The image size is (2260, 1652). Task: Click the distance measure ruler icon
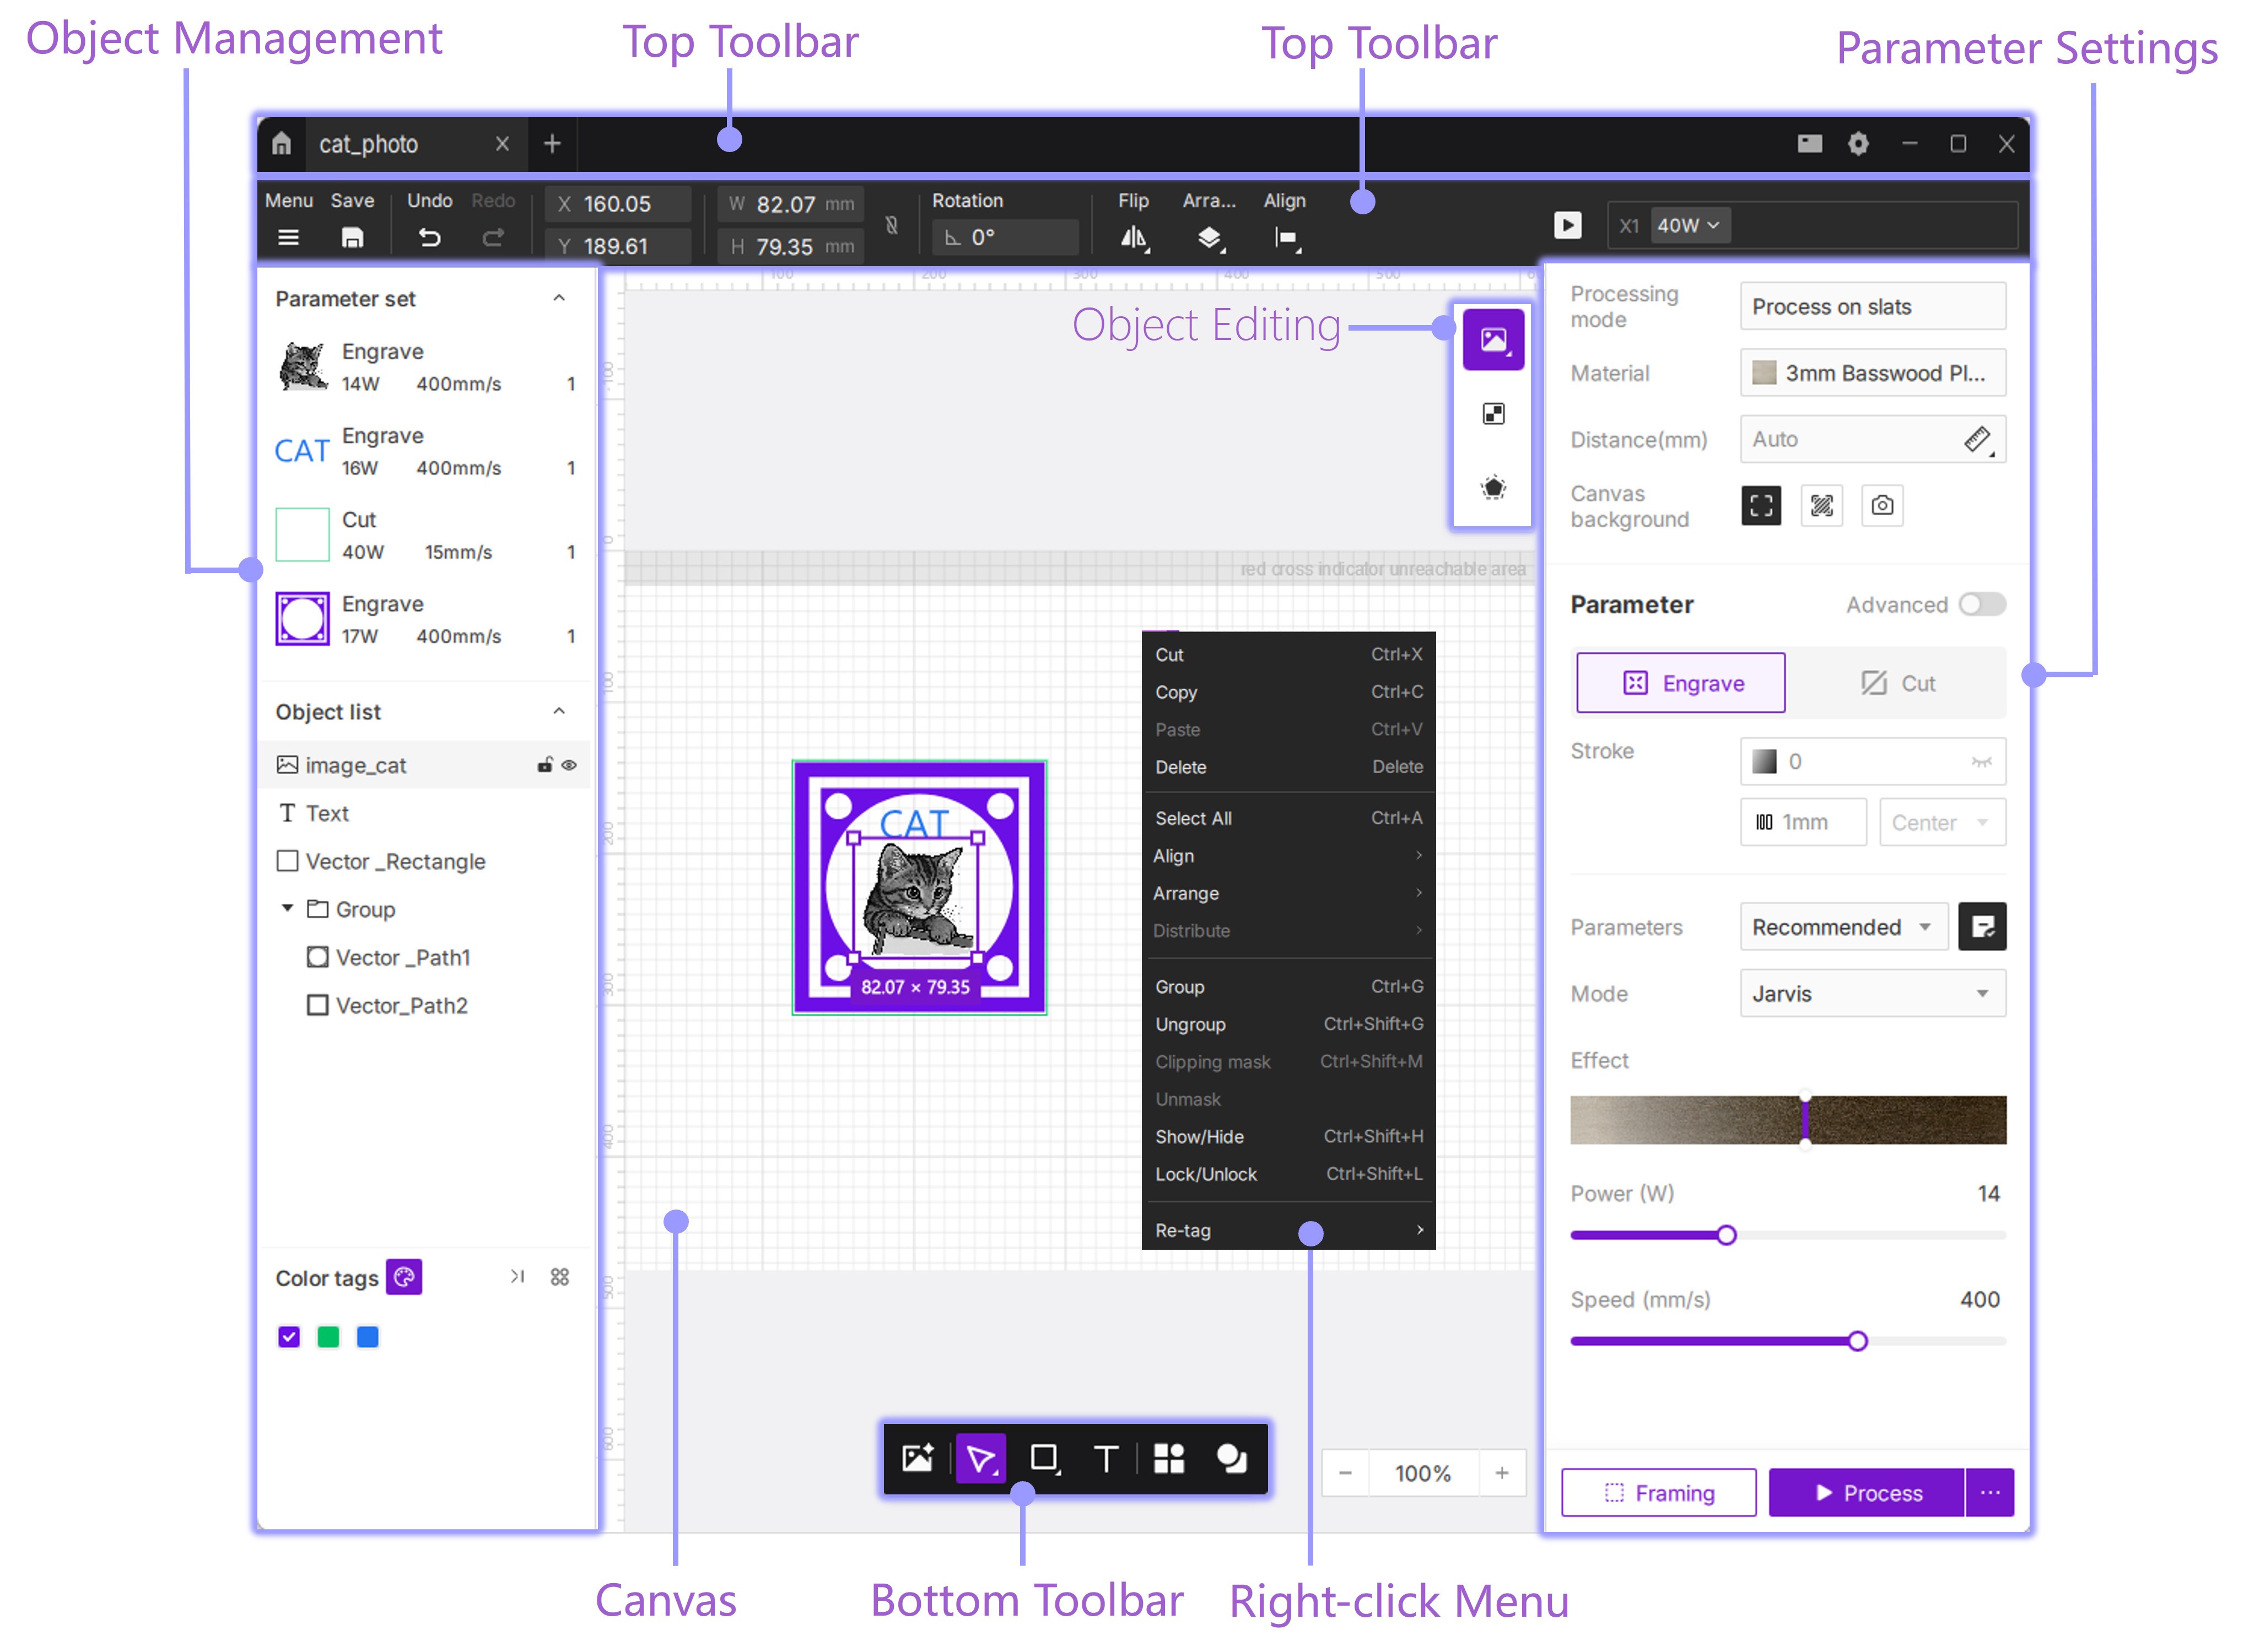pyautogui.click(x=1976, y=440)
